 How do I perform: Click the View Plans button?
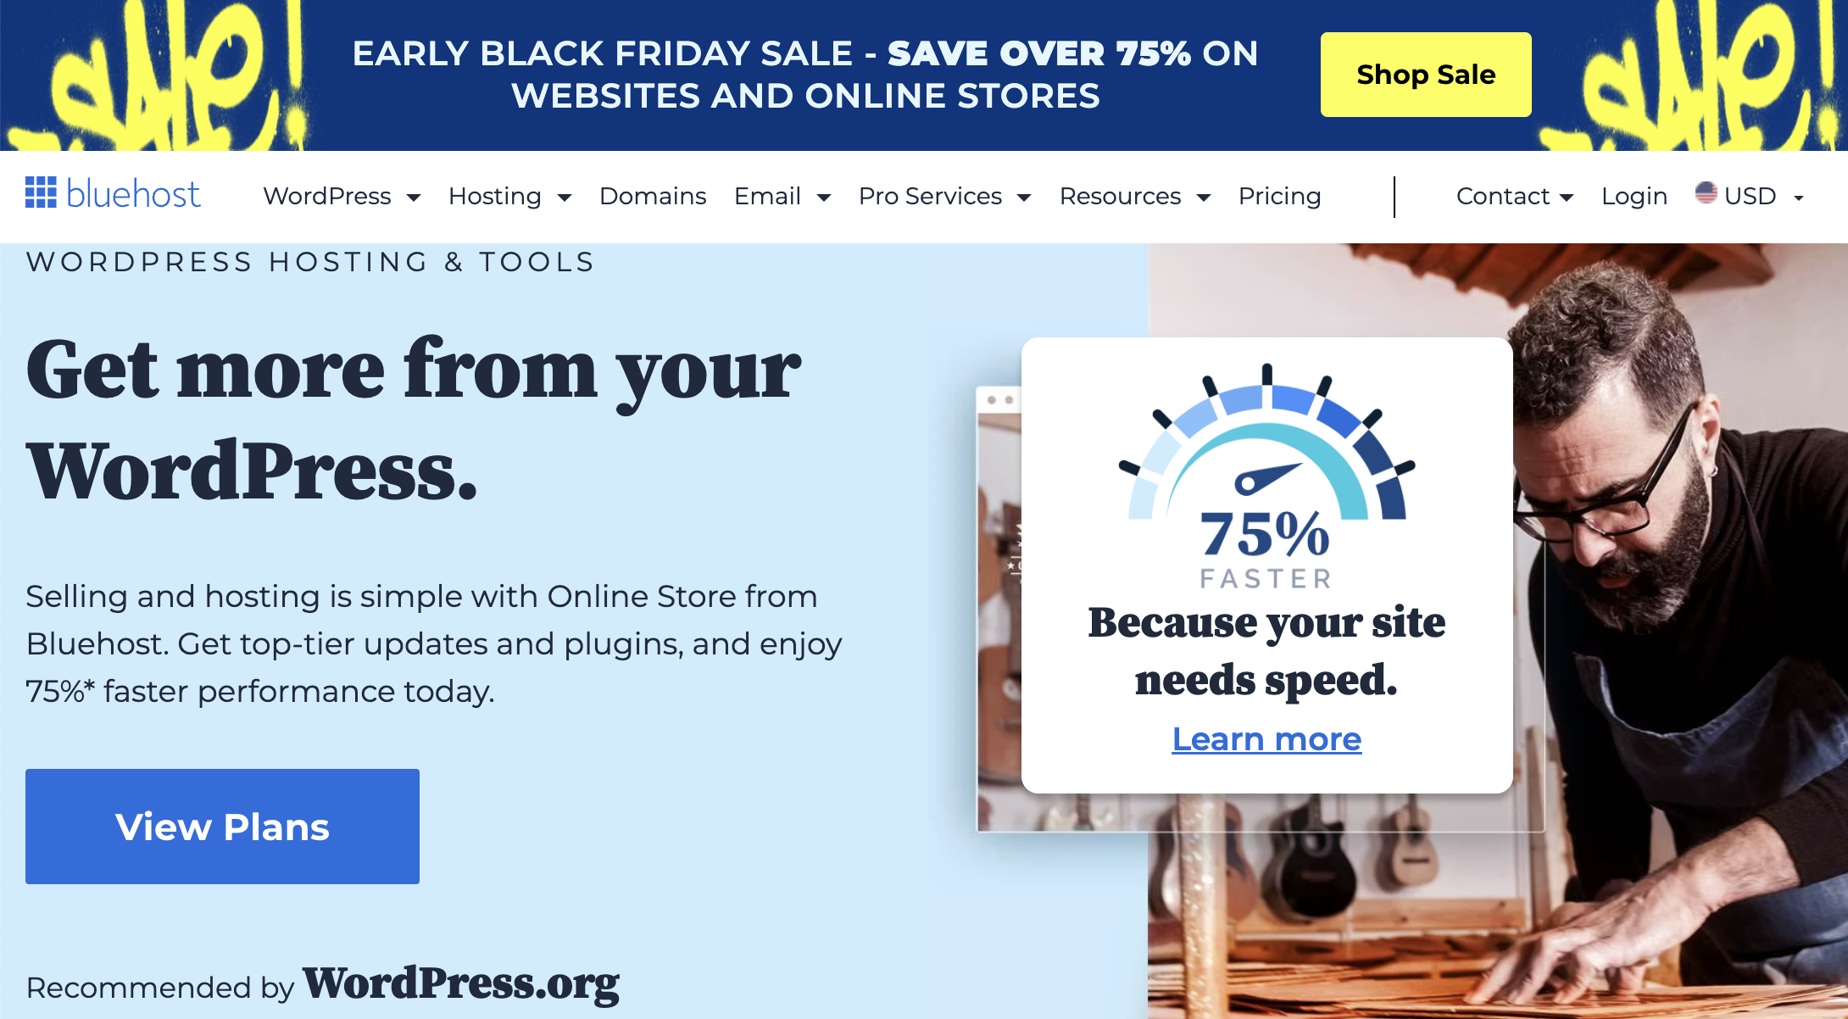point(222,826)
